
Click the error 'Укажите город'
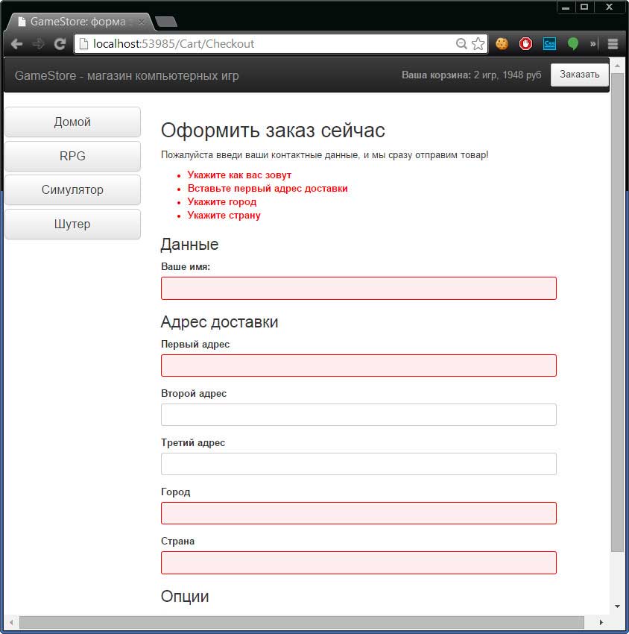[222, 202]
